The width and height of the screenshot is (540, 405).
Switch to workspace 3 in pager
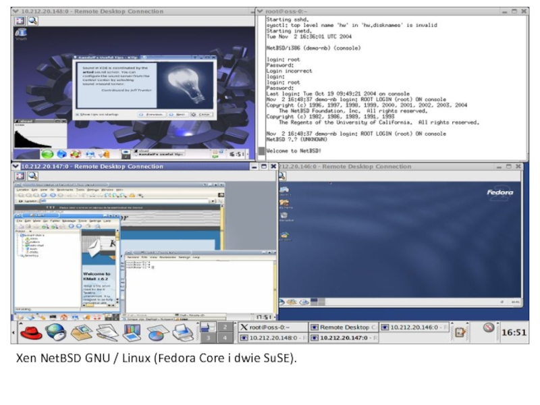208,338
